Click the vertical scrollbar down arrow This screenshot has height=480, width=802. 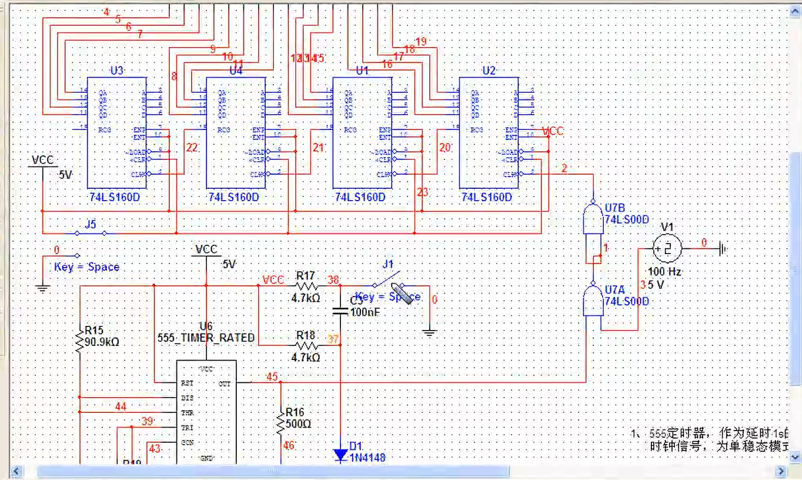coord(796,457)
